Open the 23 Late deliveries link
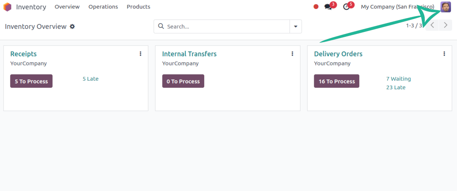 click(396, 88)
